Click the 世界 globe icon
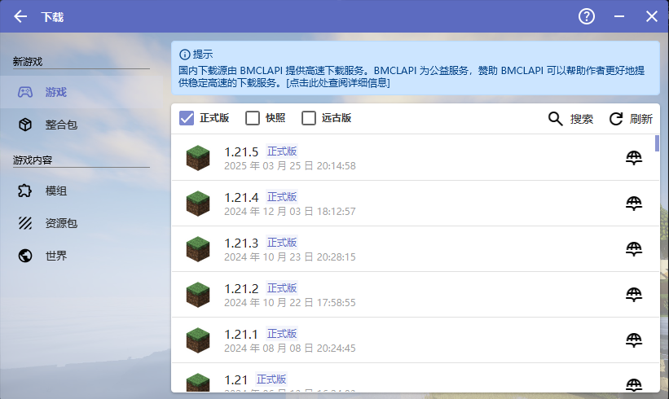 click(x=25, y=256)
